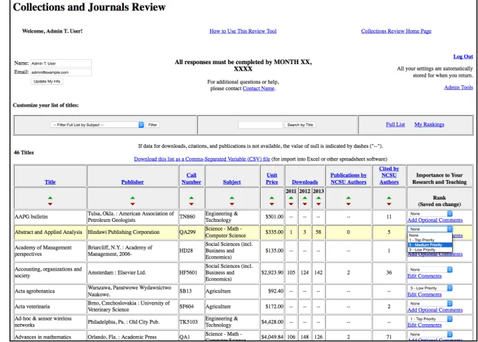Add Optional Comments for AAPG bulletin
478x342 pixels.
point(435,220)
